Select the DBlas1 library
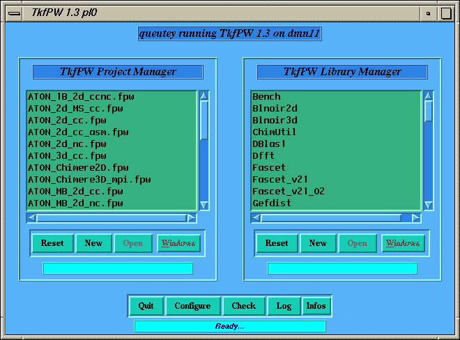Viewport: 460px width, 340px height. (336, 144)
